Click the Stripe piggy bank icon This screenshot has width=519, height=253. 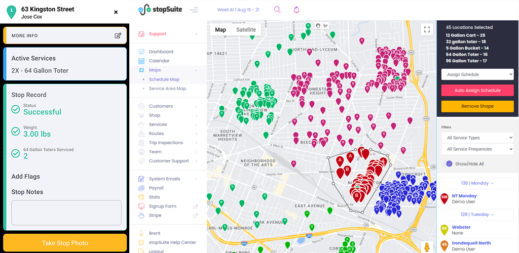tap(141, 216)
